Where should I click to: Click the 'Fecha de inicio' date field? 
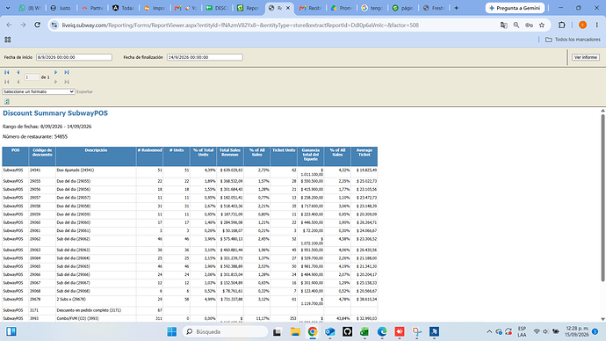(x=74, y=57)
